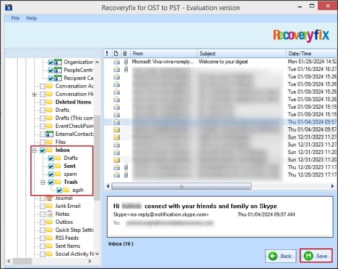The height and width of the screenshot is (269, 338).
Task: Open the File menu
Action: (x=15, y=18)
